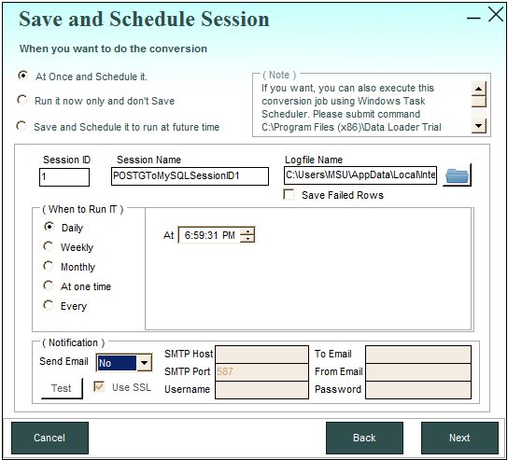Enable the Save Failed Rows checkbox
Screen dimensions: 508x460
(289, 195)
